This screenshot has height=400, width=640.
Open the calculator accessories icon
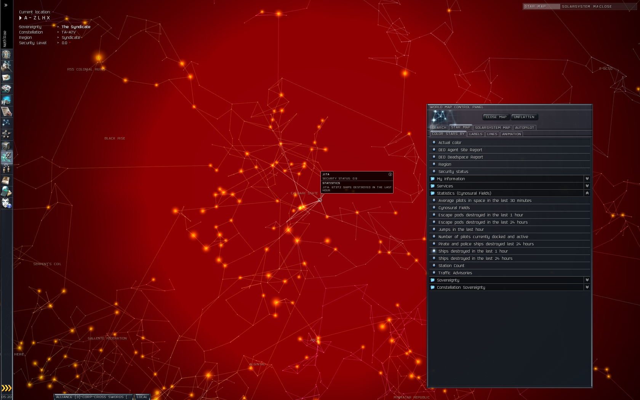pyautogui.click(x=6, y=191)
